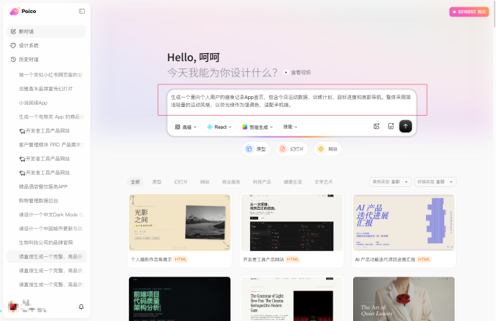Open the 高级 mode dropdown
Image resolution: width=496 pixels, height=321 pixels.
pyautogui.click(x=186, y=127)
